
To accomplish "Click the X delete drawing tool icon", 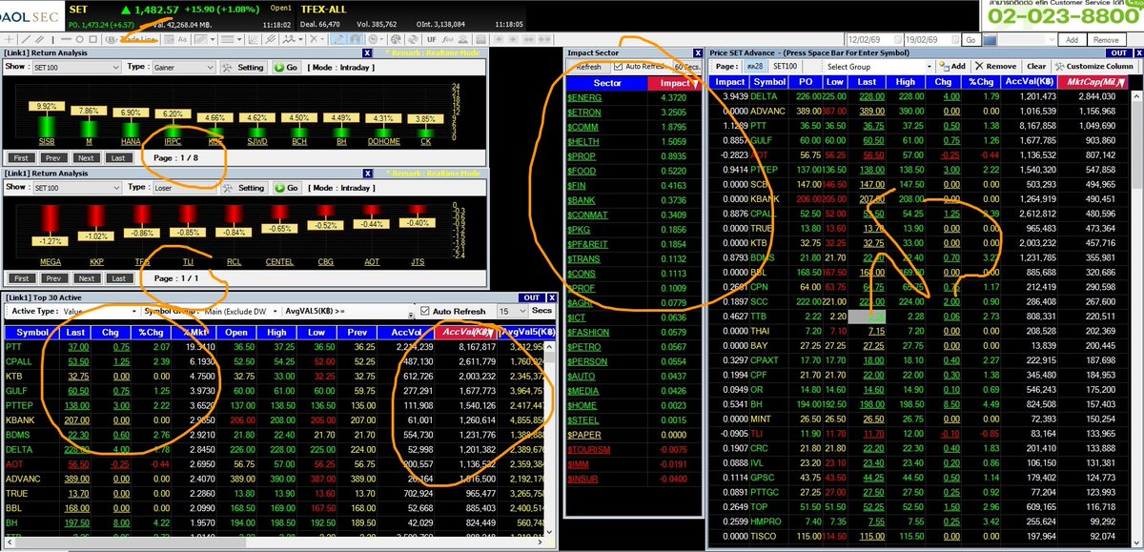I will [313, 39].
